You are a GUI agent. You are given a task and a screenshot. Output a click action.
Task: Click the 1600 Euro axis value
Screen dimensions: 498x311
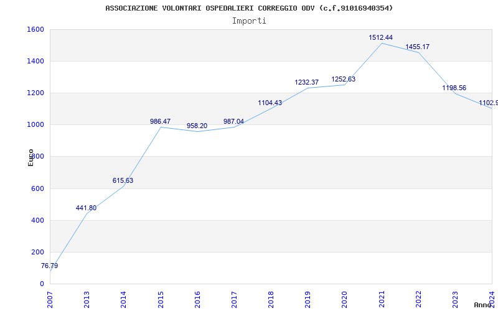coord(35,29)
